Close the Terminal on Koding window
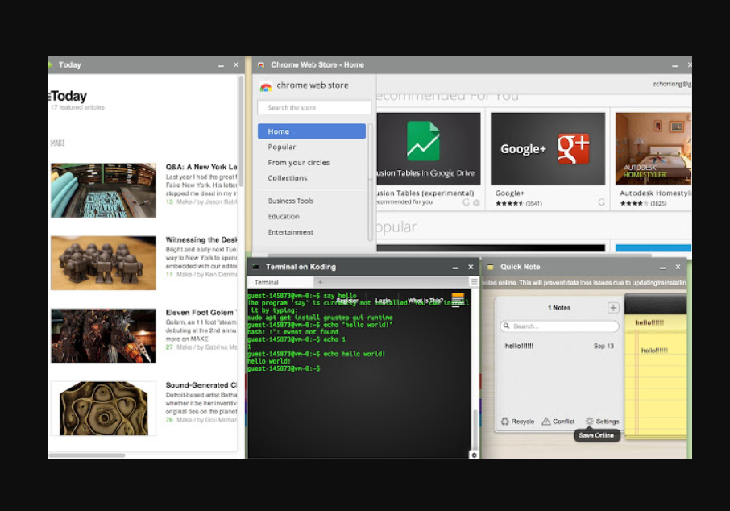Image resolution: width=730 pixels, height=511 pixels. pos(471,267)
